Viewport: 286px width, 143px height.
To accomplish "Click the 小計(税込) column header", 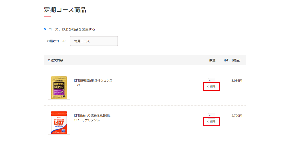I will [232, 60].
